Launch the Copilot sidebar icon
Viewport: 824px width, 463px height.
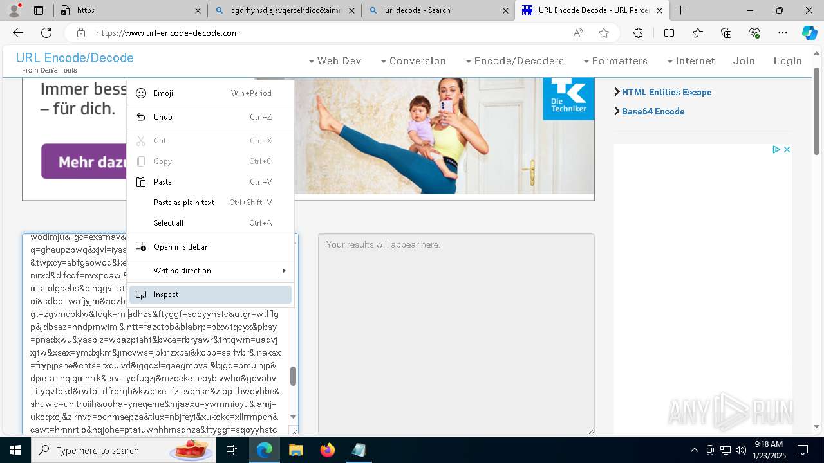click(x=809, y=33)
